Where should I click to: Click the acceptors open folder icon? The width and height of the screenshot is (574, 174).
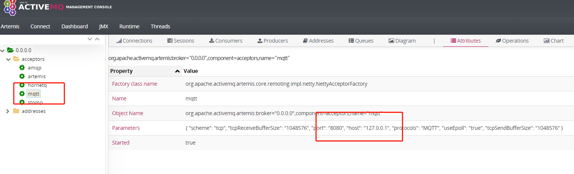pos(16,59)
